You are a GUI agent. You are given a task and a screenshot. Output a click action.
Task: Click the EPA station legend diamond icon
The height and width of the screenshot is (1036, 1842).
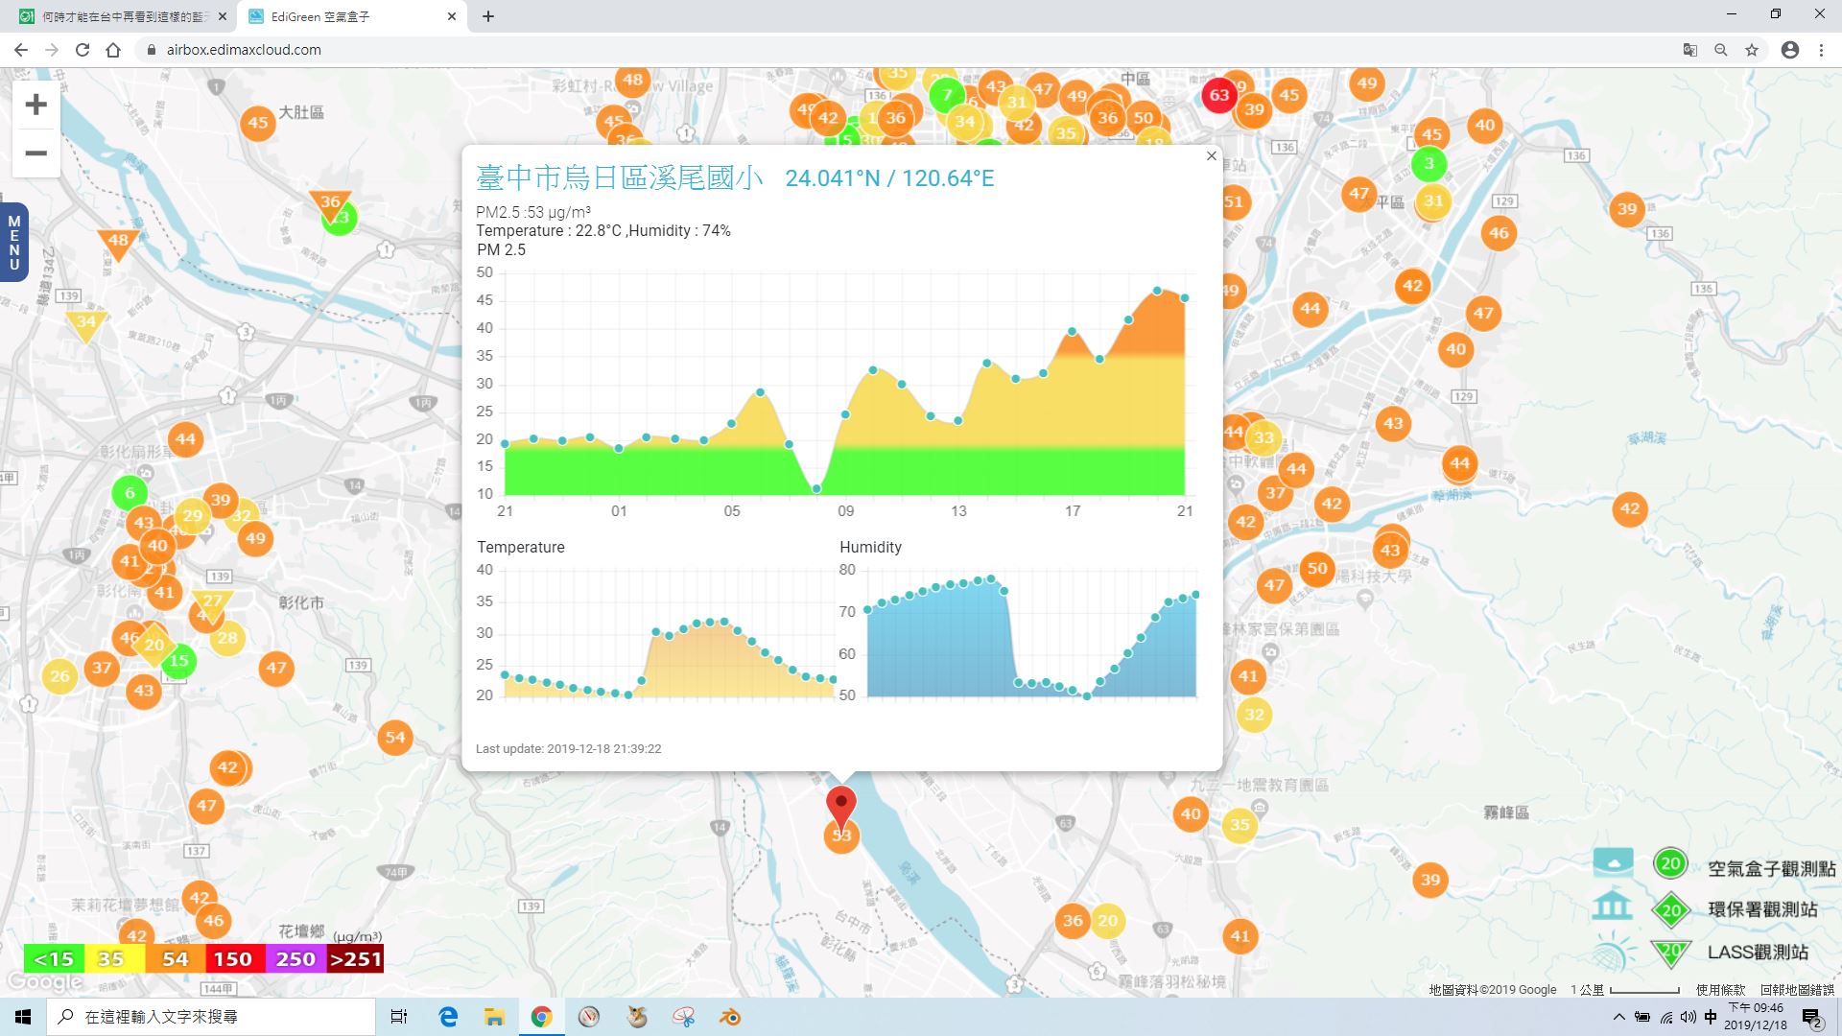pyautogui.click(x=1671, y=909)
